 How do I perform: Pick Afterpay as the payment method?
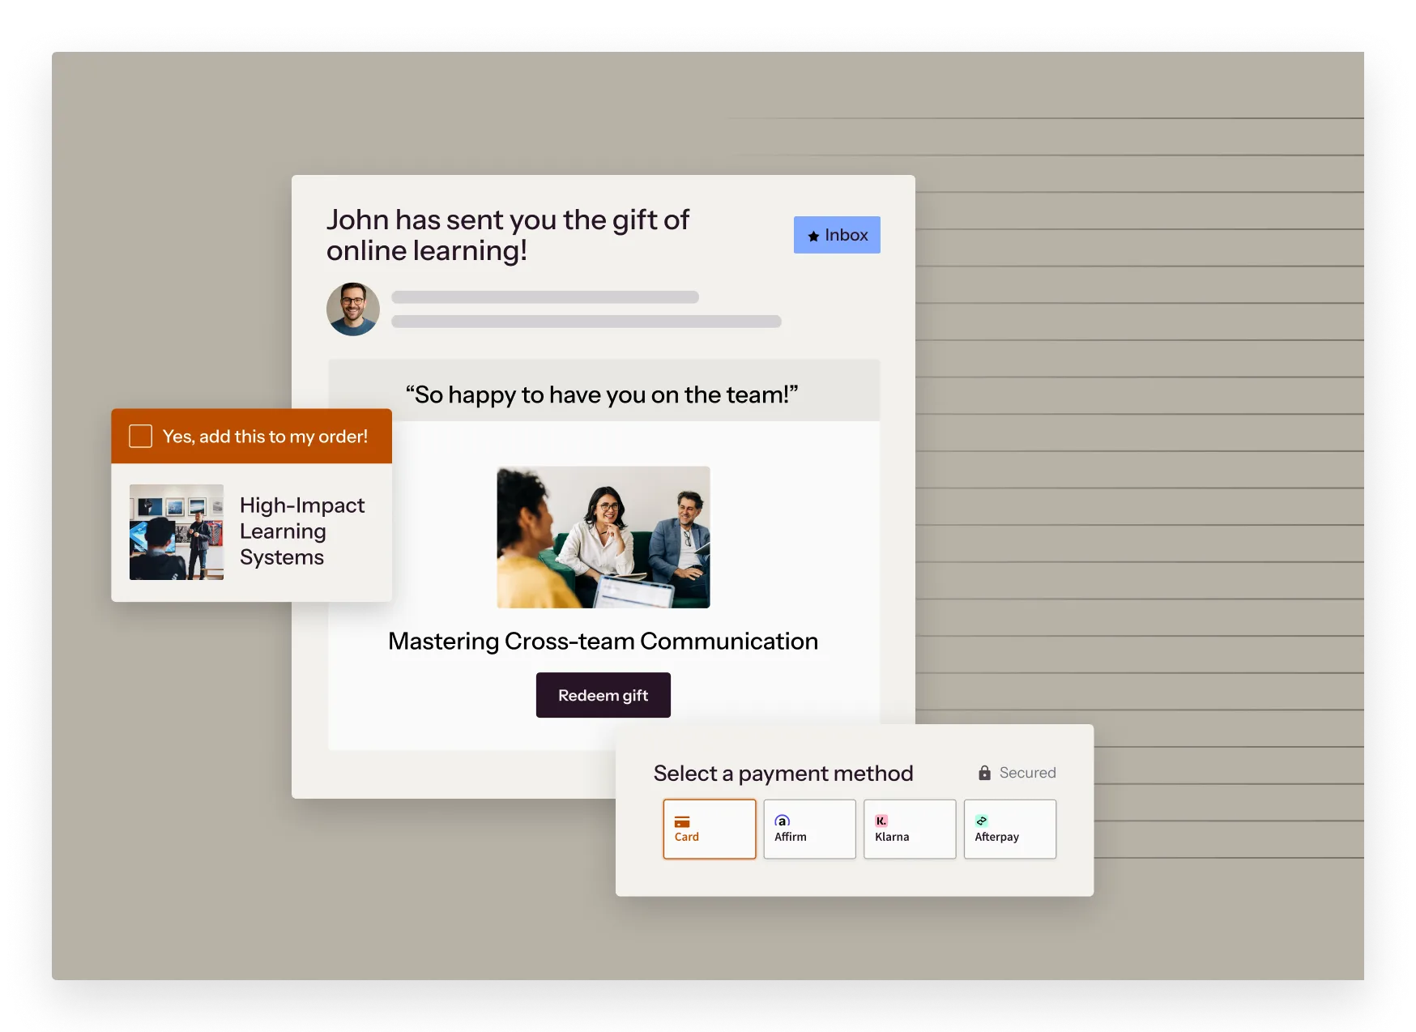[1010, 829]
